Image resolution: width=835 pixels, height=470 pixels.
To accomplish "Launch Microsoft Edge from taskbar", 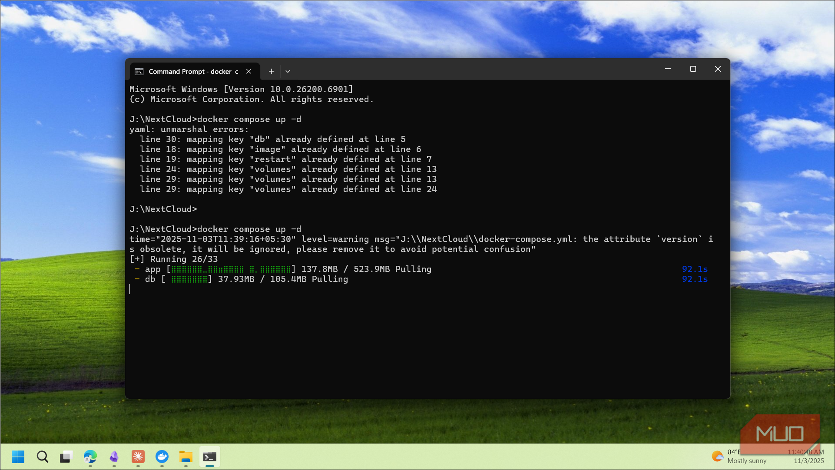I will [x=90, y=457].
